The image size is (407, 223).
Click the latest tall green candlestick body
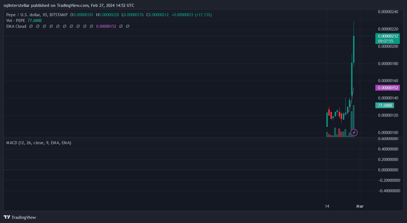point(354,49)
